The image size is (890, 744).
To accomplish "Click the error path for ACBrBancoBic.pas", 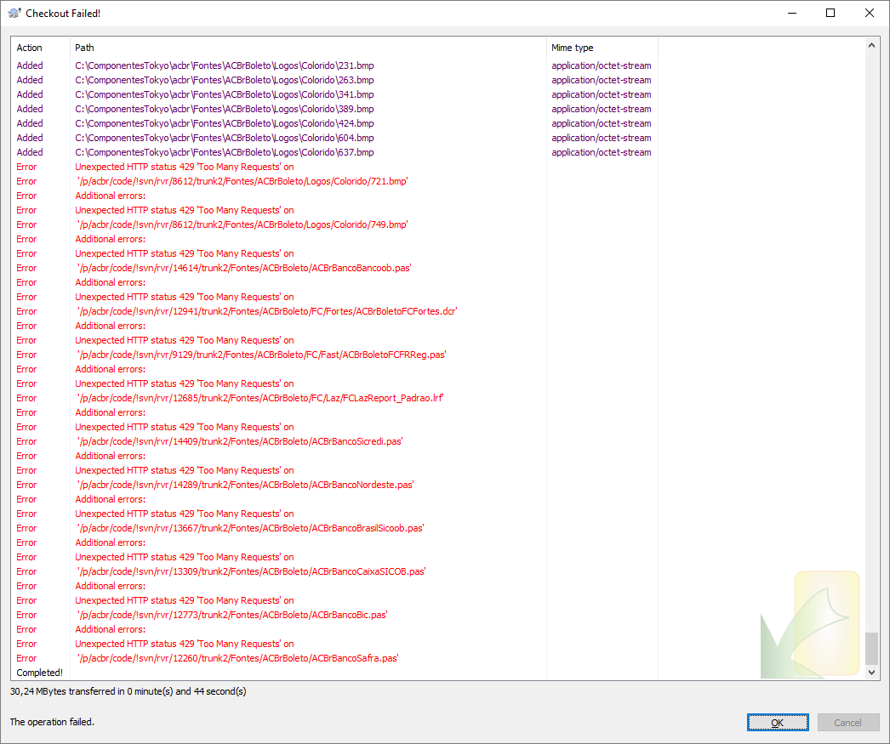I will pos(232,616).
